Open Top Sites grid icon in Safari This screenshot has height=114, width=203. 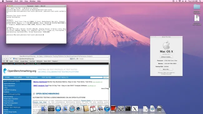[7, 61]
